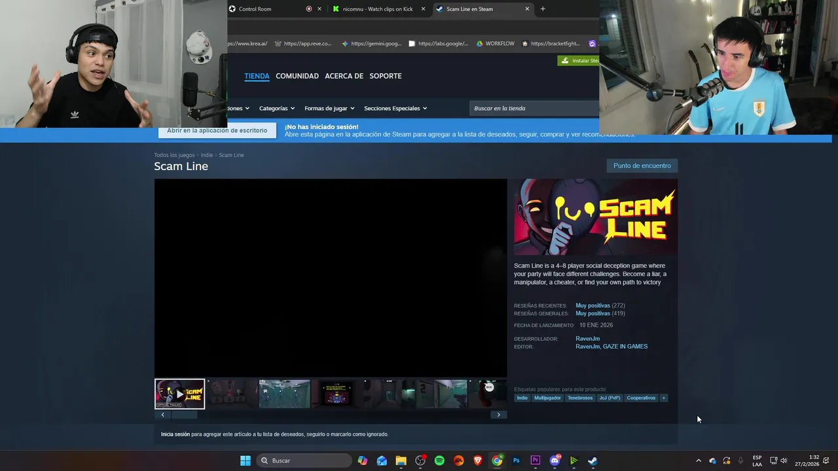838x471 pixels.
Task: Click the bracketfight bookmark favicon
Action: (525, 44)
